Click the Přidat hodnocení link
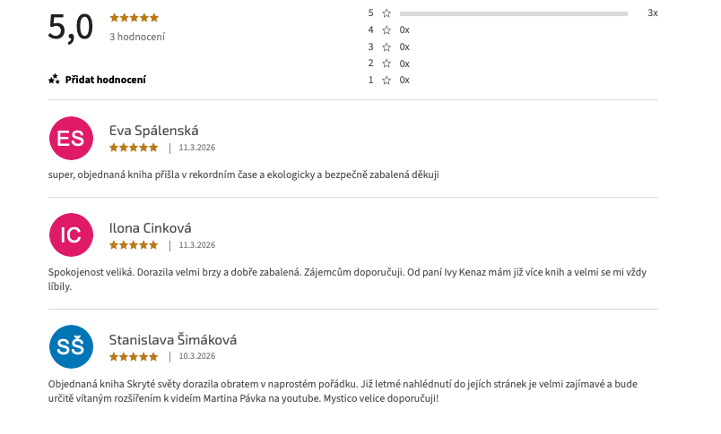Viewport: 721px width, 434px height. pyautogui.click(x=105, y=80)
